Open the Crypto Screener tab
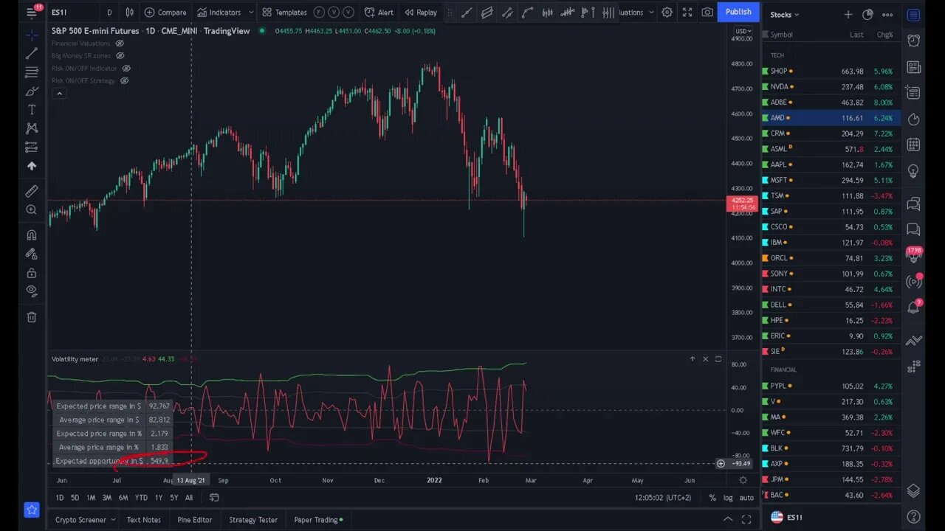Screen dimensions: 945x531 [80, 520]
